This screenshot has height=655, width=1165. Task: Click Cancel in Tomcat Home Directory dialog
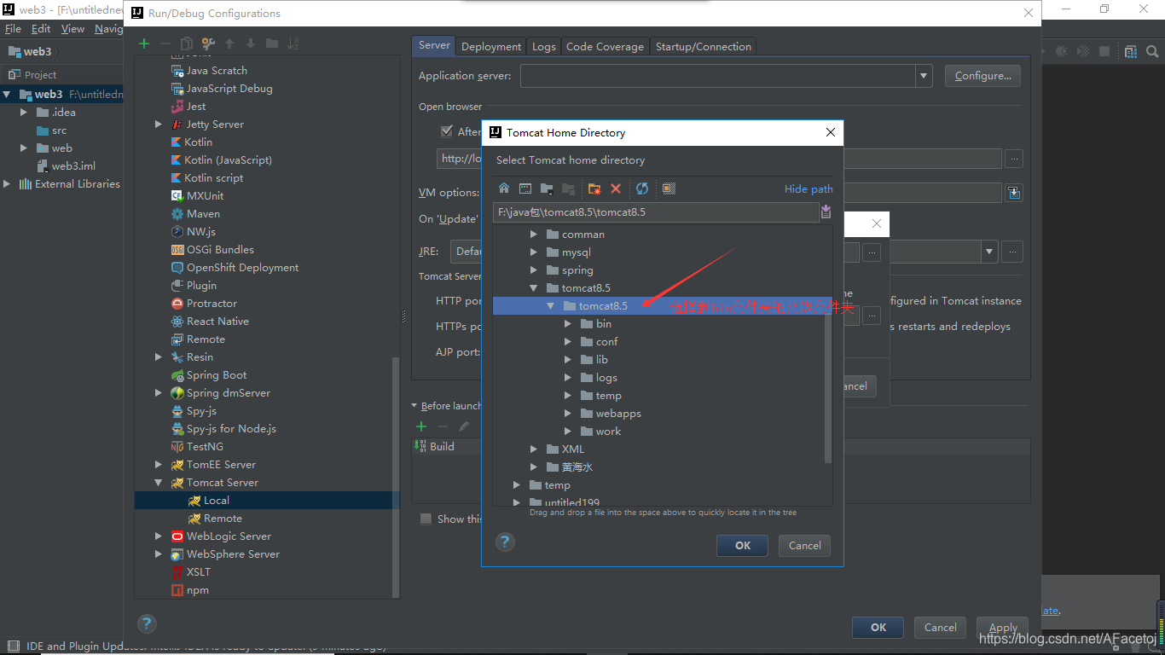(805, 546)
